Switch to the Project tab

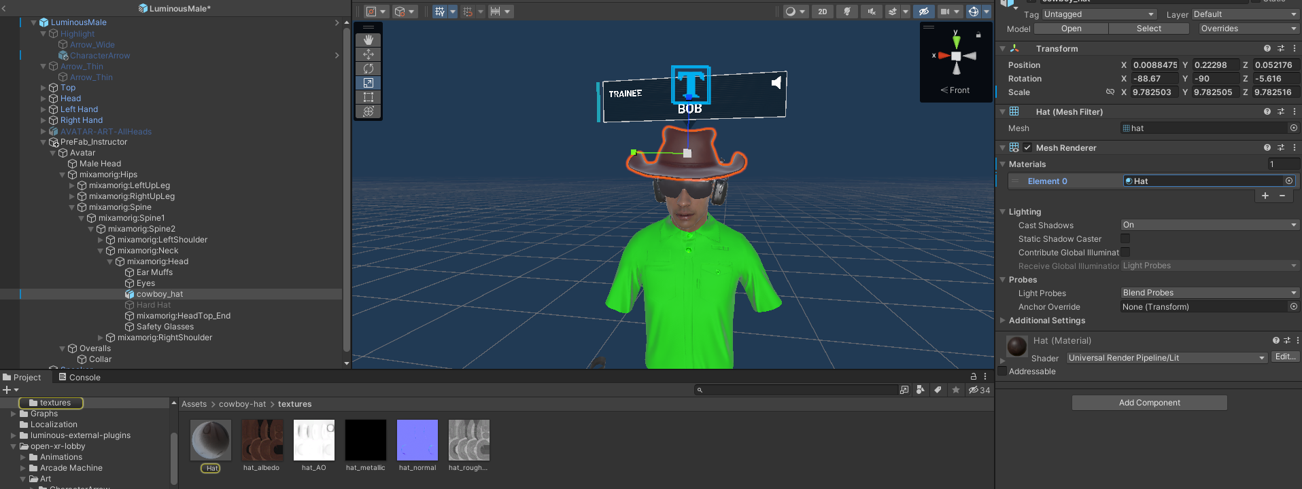pyautogui.click(x=22, y=377)
